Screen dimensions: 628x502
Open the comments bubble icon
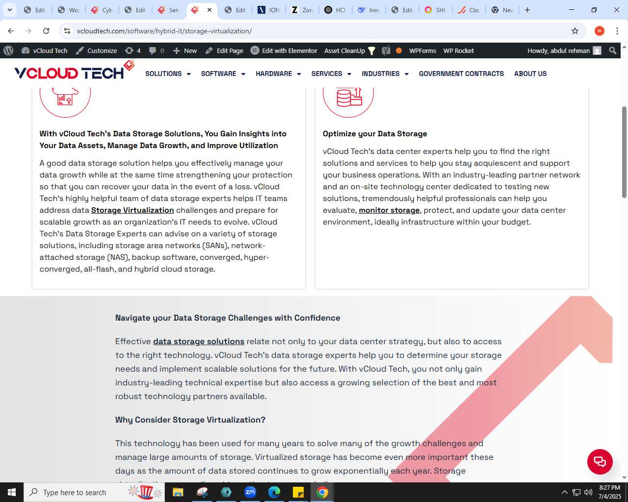click(x=157, y=50)
